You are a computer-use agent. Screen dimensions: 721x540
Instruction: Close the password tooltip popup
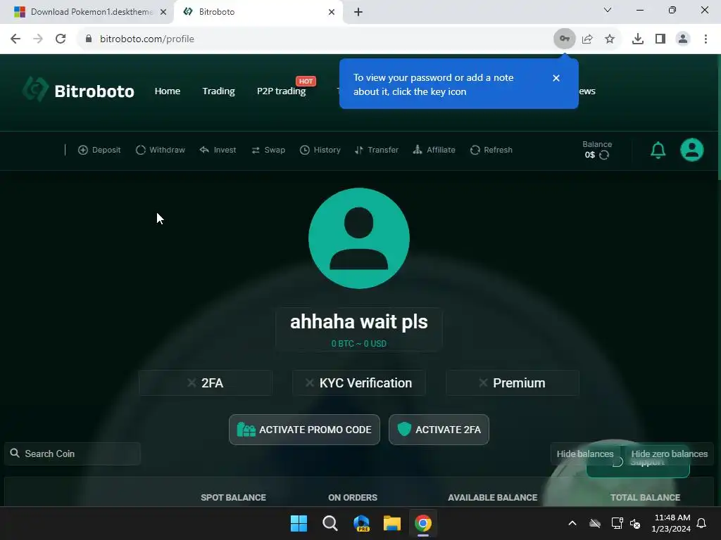[556, 78]
